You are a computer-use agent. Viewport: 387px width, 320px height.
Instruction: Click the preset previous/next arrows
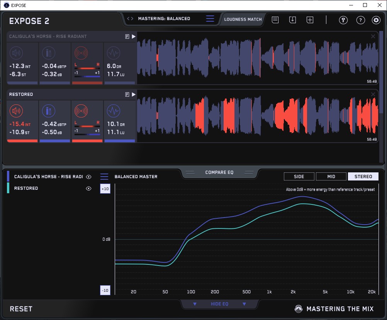(x=130, y=19)
